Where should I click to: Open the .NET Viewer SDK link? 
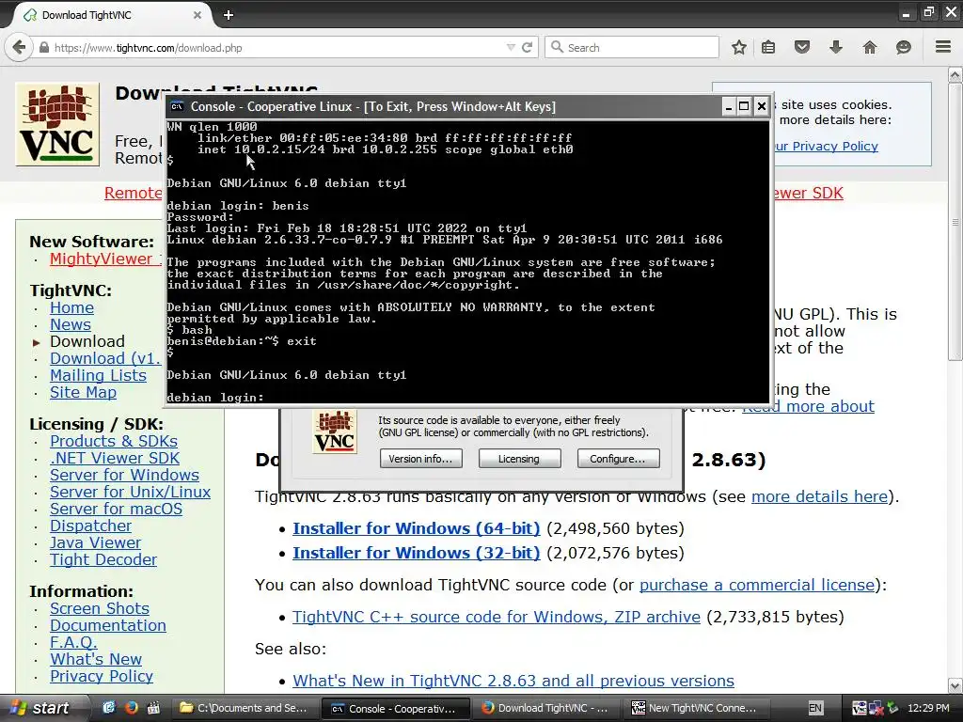pyautogui.click(x=115, y=458)
